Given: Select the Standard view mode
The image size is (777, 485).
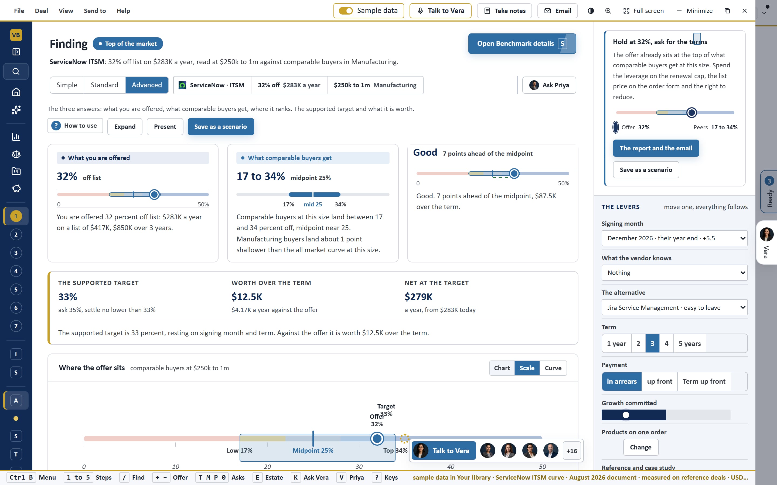Looking at the screenshot, I should 104,85.
